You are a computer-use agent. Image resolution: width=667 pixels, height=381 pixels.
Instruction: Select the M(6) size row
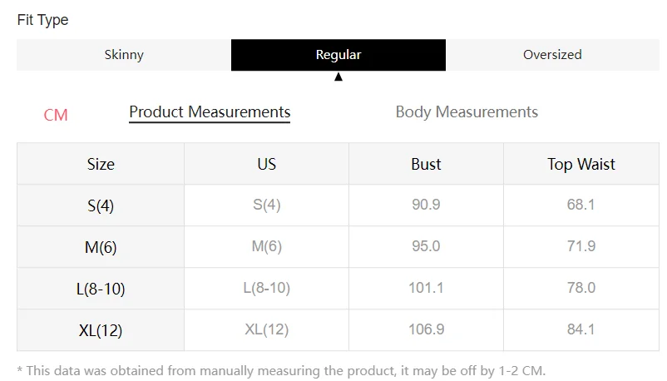click(101, 247)
